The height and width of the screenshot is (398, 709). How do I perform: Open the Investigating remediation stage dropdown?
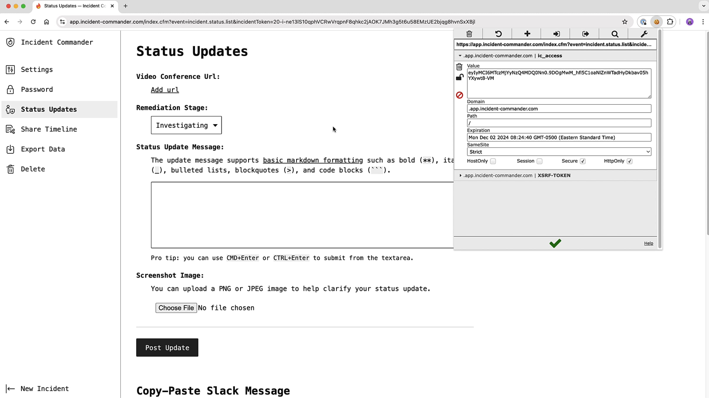pyautogui.click(x=186, y=125)
